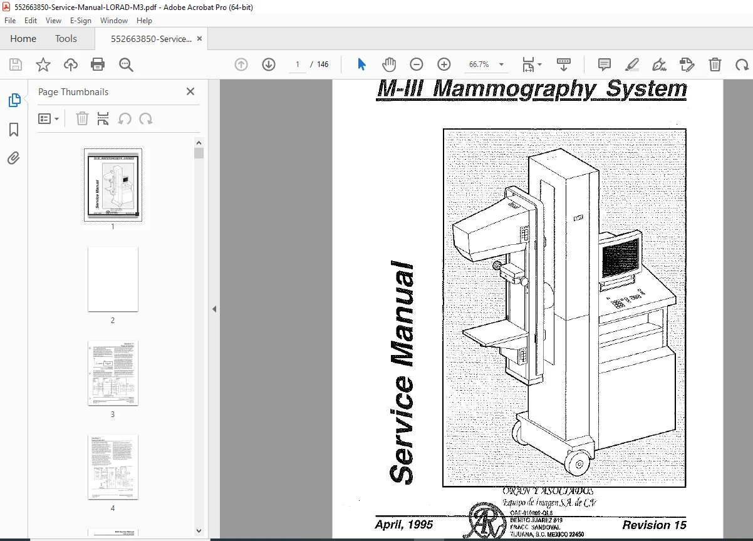Click the page number input field
Image resolution: width=753 pixels, height=541 pixels.
click(297, 64)
